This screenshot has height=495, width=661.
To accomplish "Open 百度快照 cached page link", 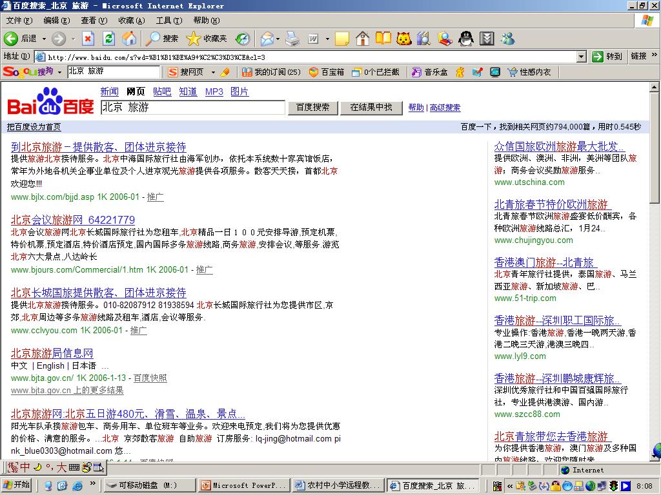I will tap(150, 378).
